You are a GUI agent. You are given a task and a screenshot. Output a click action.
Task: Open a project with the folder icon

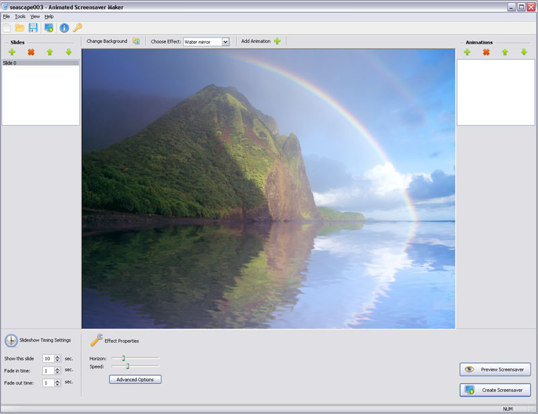[20, 28]
